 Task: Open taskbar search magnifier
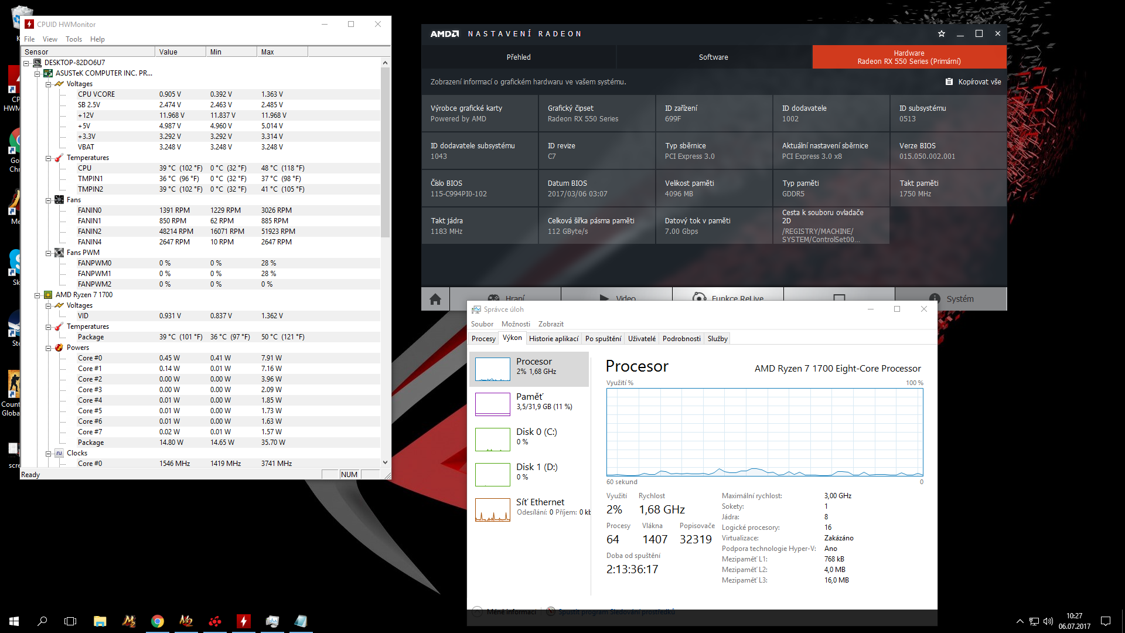point(42,621)
